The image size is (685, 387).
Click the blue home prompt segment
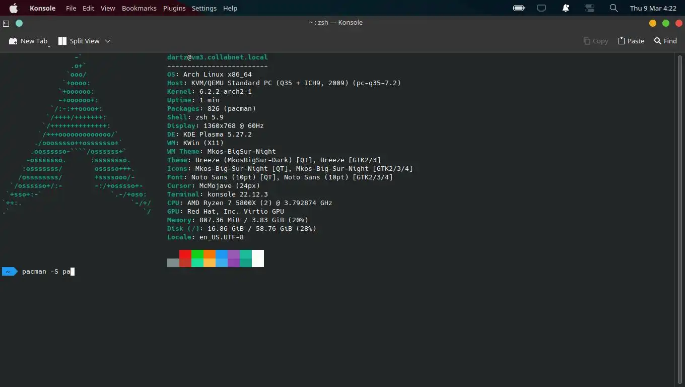click(x=10, y=271)
